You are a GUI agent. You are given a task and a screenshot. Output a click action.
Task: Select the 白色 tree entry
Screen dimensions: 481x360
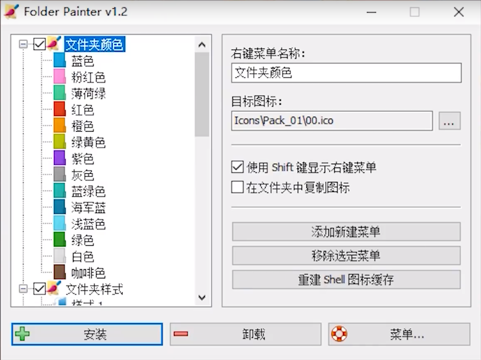(x=82, y=257)
